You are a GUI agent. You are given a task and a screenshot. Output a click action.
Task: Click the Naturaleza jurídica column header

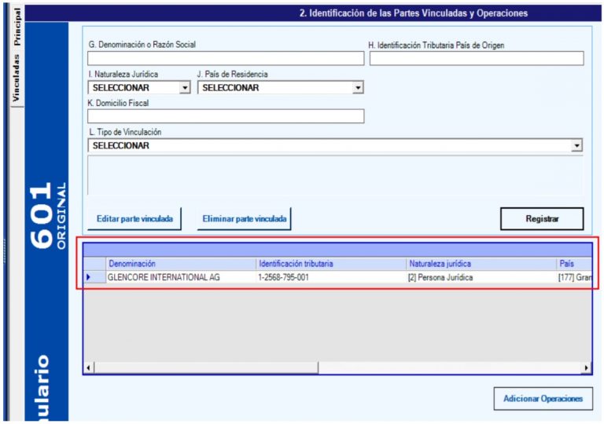[481, 264]
